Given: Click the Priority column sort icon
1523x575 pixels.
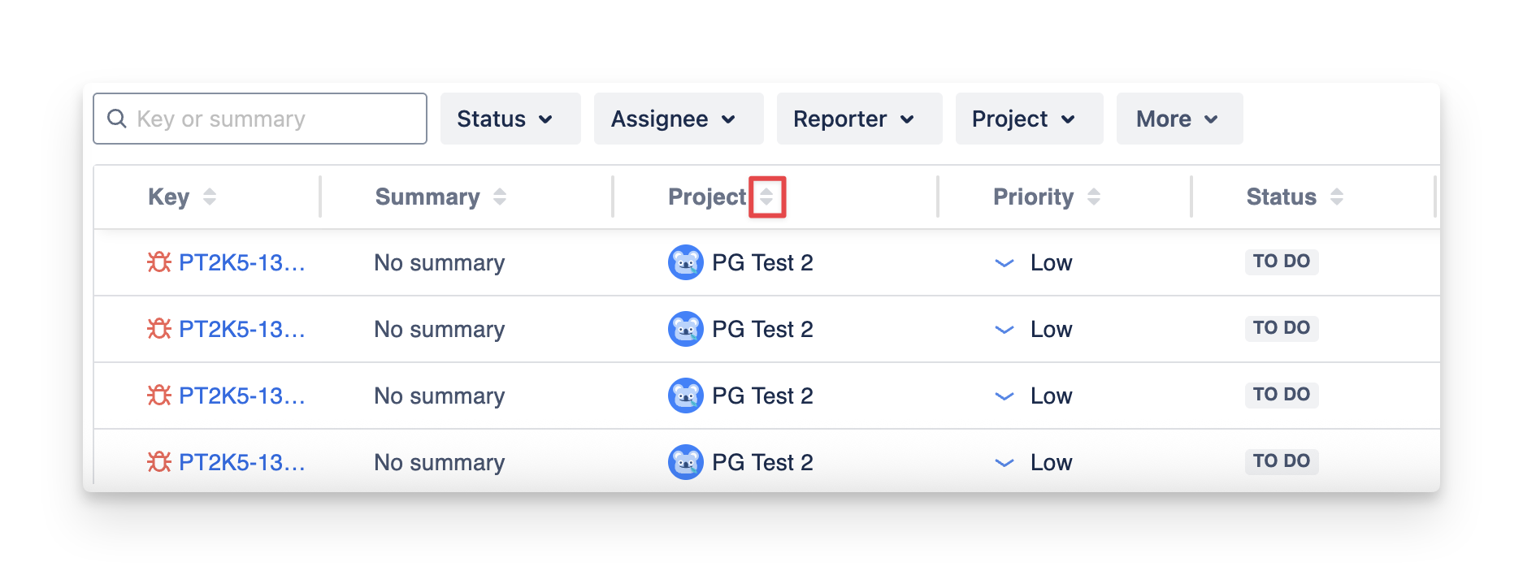Looking at the screenshot, I should 1094,197.
